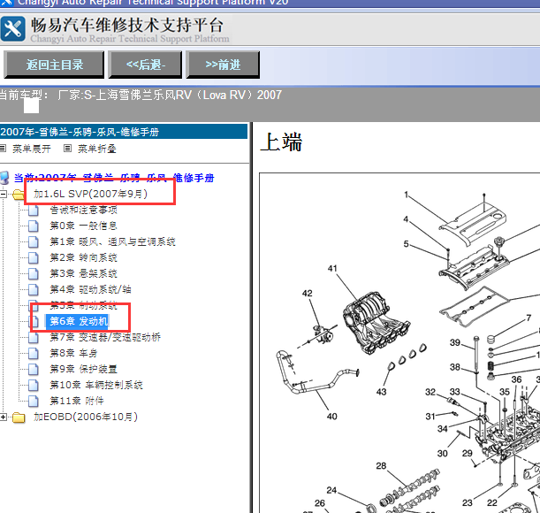Open 第0章 一般信息
This screenshot has width=540, height=513.
coord(83,226)
